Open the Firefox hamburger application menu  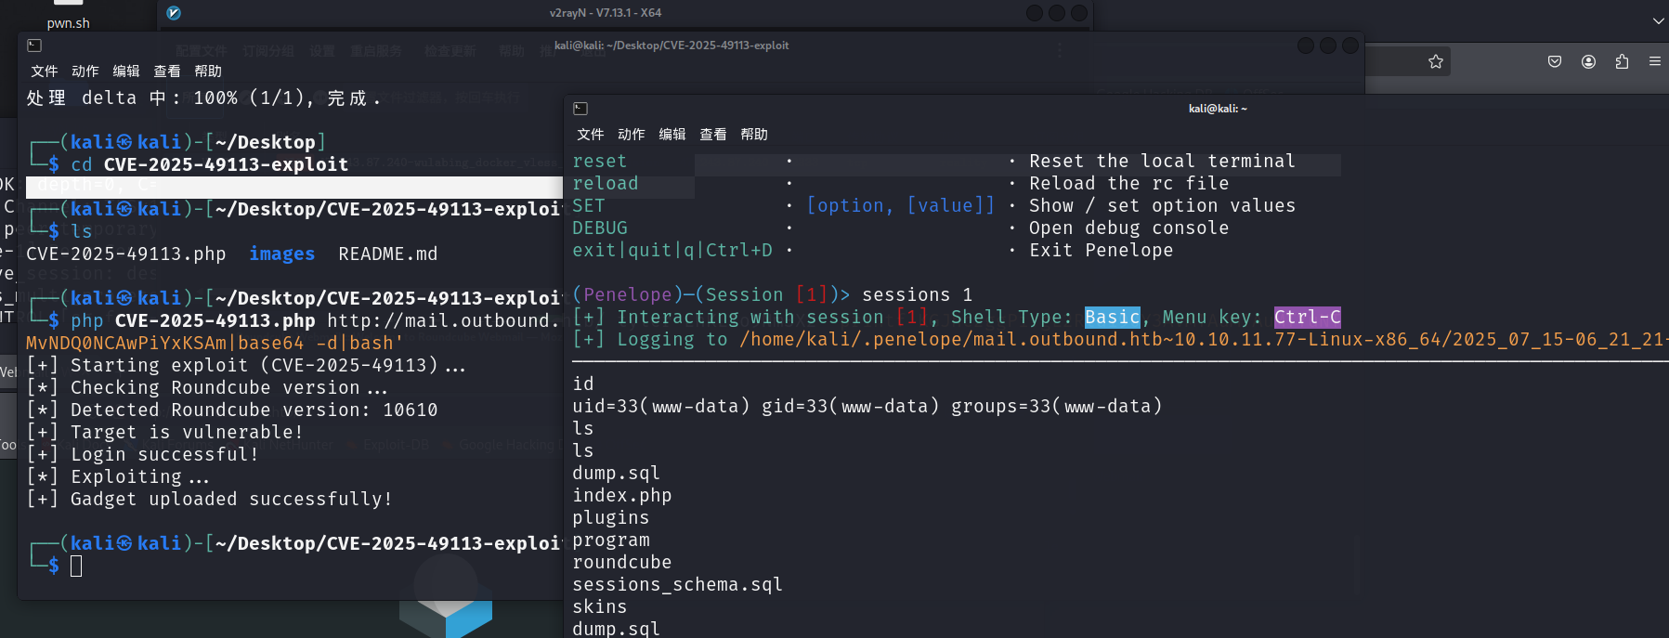(x=1655, y=61)
